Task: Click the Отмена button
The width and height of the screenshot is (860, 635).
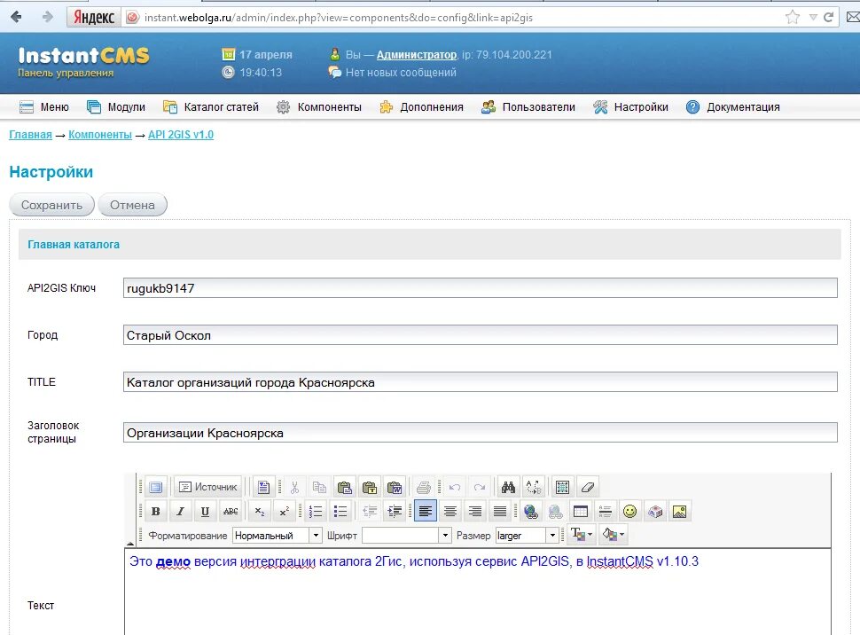Action: [x=132, y=205]
